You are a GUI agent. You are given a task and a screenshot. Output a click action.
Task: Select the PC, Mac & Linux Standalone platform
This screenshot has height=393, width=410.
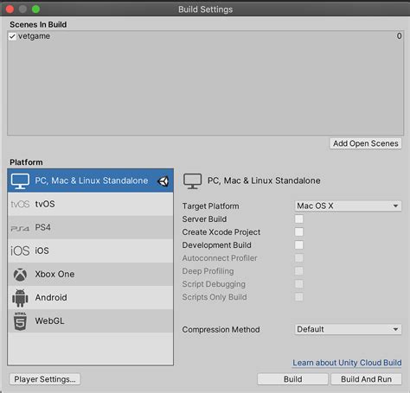point(91,181)
